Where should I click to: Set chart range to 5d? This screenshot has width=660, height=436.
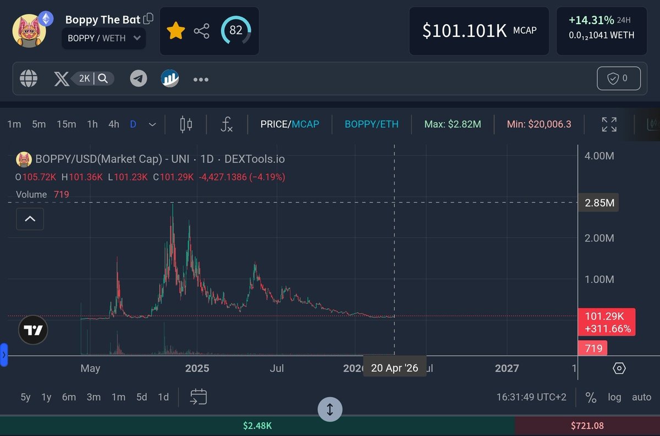(x=142, y=397)
